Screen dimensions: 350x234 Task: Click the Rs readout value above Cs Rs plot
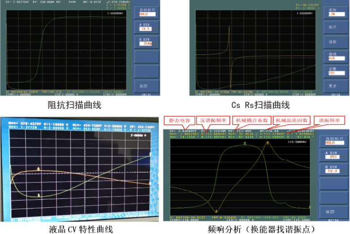[307, 8]
